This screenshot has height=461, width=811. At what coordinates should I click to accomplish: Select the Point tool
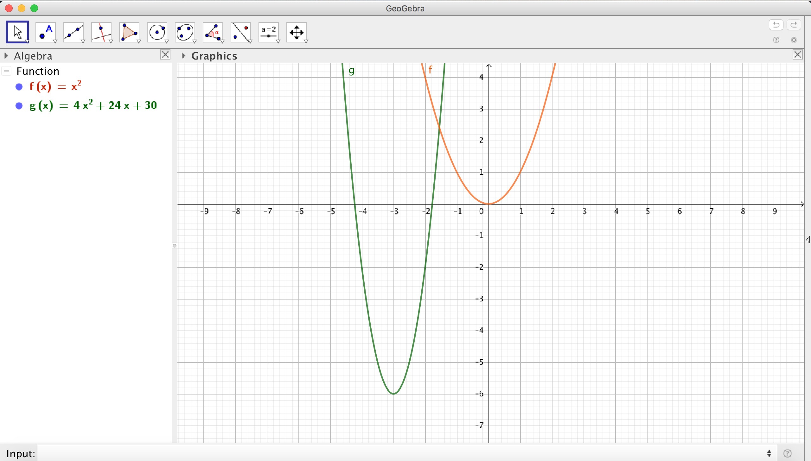pyautogui.click(x=46, y=32)
